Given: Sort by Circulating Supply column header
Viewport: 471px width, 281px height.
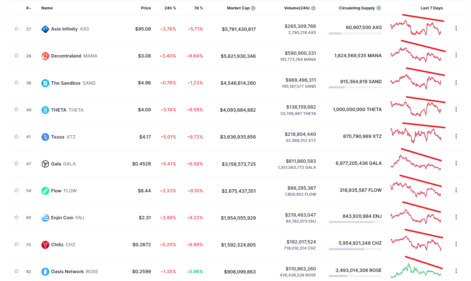Looking at the screenshot, I should (x=356, y=8).
